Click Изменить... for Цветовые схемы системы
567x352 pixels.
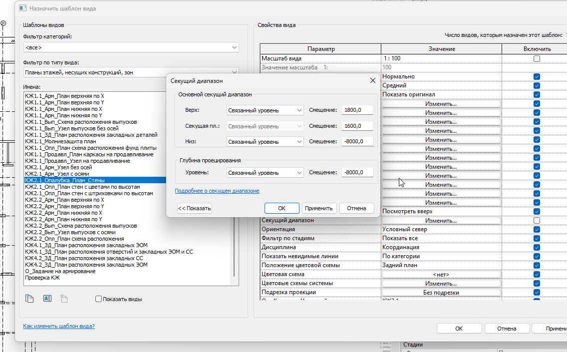coord(441,283)
